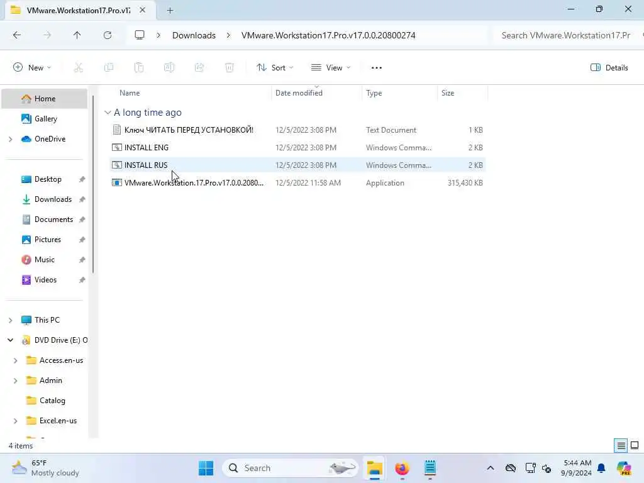Open the pinned Documents folder
Viewport: 644px width, 483px height.
tap(53, 219)
